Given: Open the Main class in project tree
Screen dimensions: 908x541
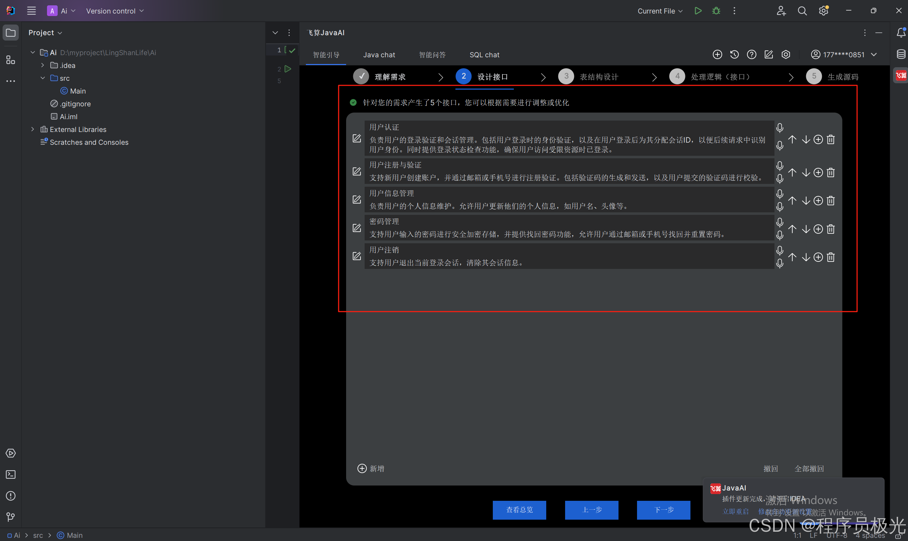Looking at the screenshot, I should 77,91.
